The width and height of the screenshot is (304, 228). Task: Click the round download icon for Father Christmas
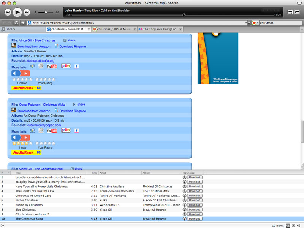click(184, 200)
